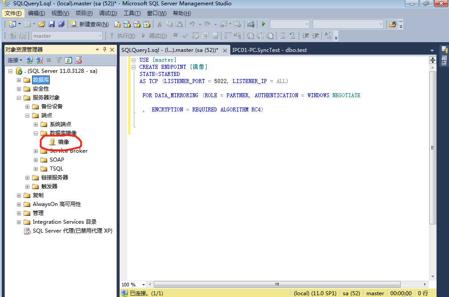This screenshot has width=449, height=297.
Task: Click the Save All icon
Action: 61,24
